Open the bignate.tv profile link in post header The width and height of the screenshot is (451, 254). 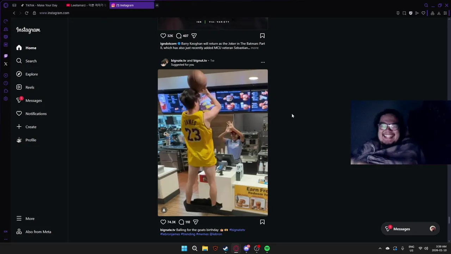[179, 60]
